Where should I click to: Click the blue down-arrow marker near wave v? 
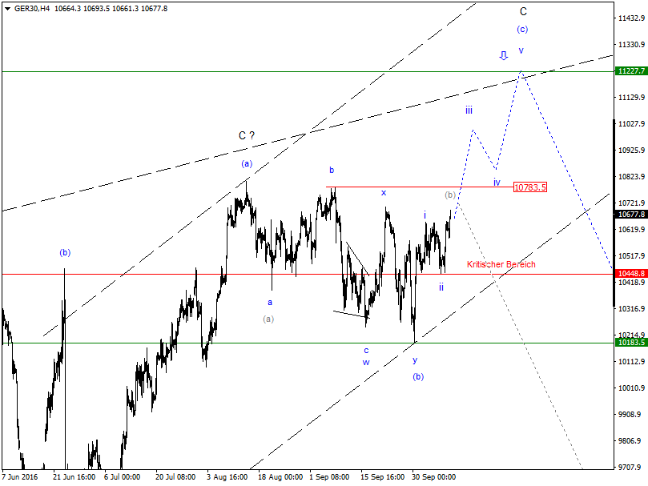point(503,55)
